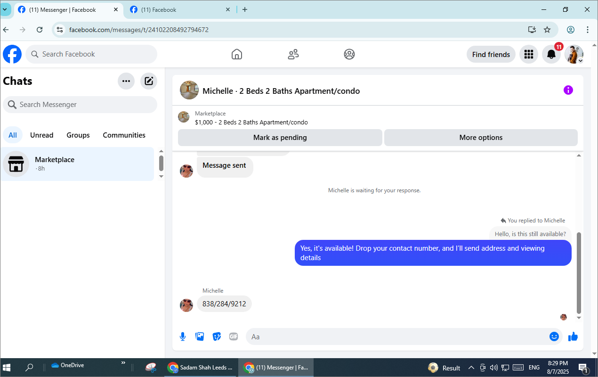Open Chrome profile icon
This screenshot has width=598, height=377.
click(x=571, y=30)
